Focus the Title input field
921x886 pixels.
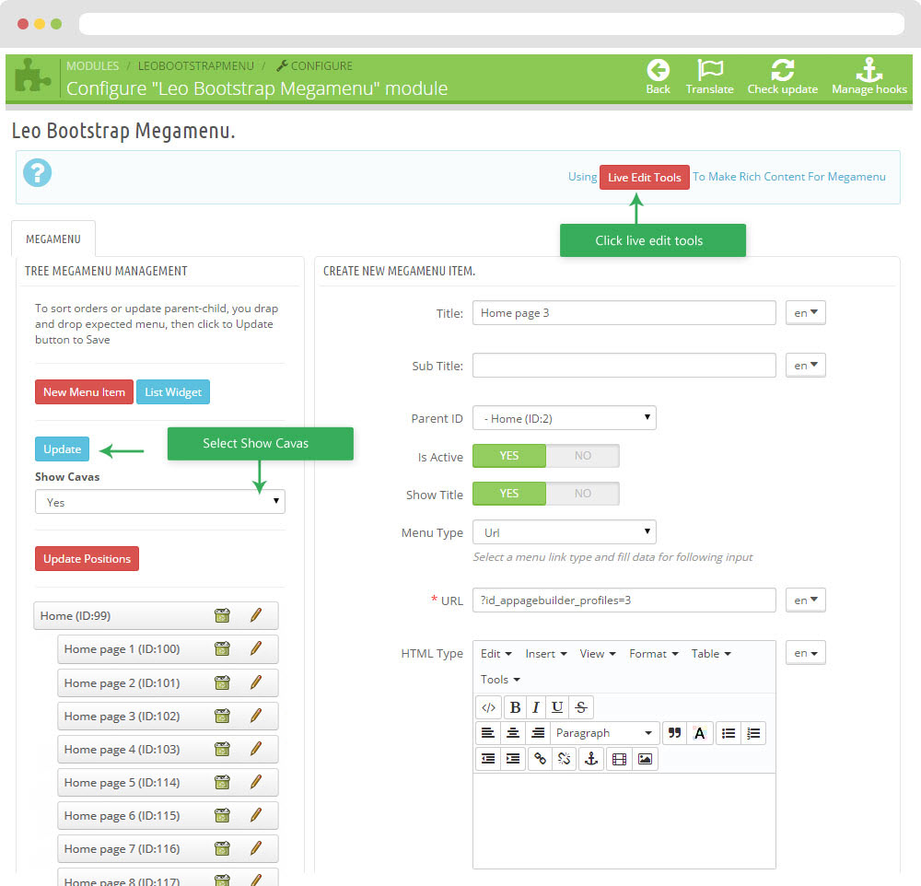624,312
